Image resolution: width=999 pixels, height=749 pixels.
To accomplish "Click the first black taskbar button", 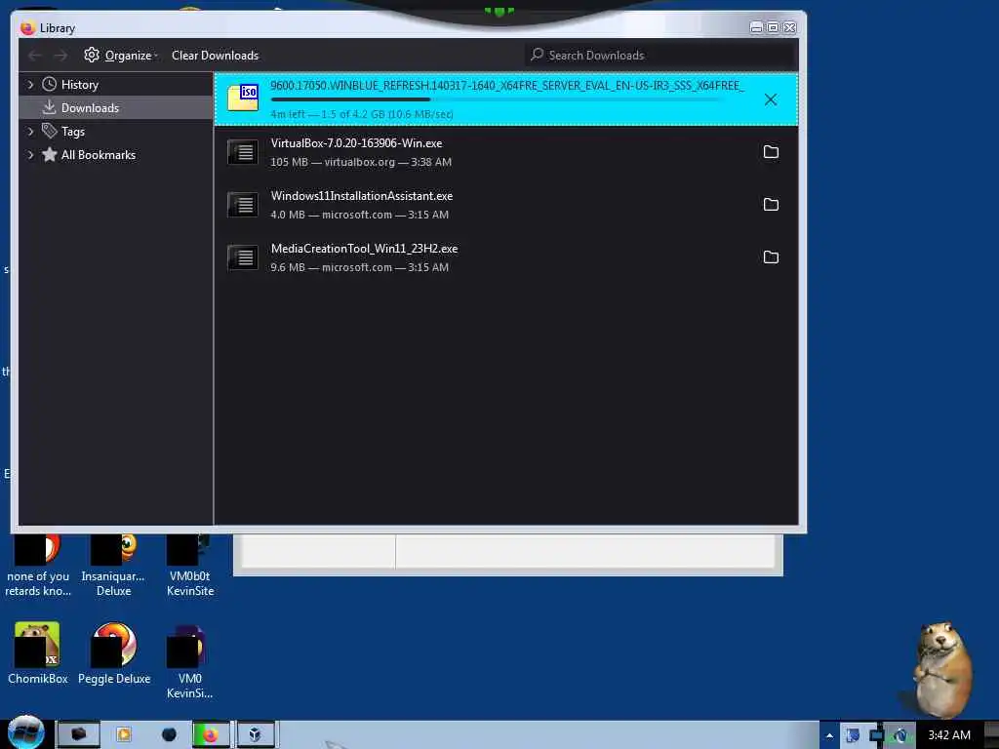I will [x=78, y=734].
